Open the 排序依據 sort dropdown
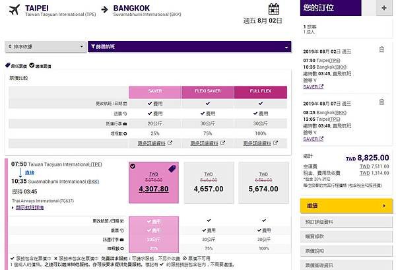Image resolution: width=396 pixels, height=270 pixels. 46,47
